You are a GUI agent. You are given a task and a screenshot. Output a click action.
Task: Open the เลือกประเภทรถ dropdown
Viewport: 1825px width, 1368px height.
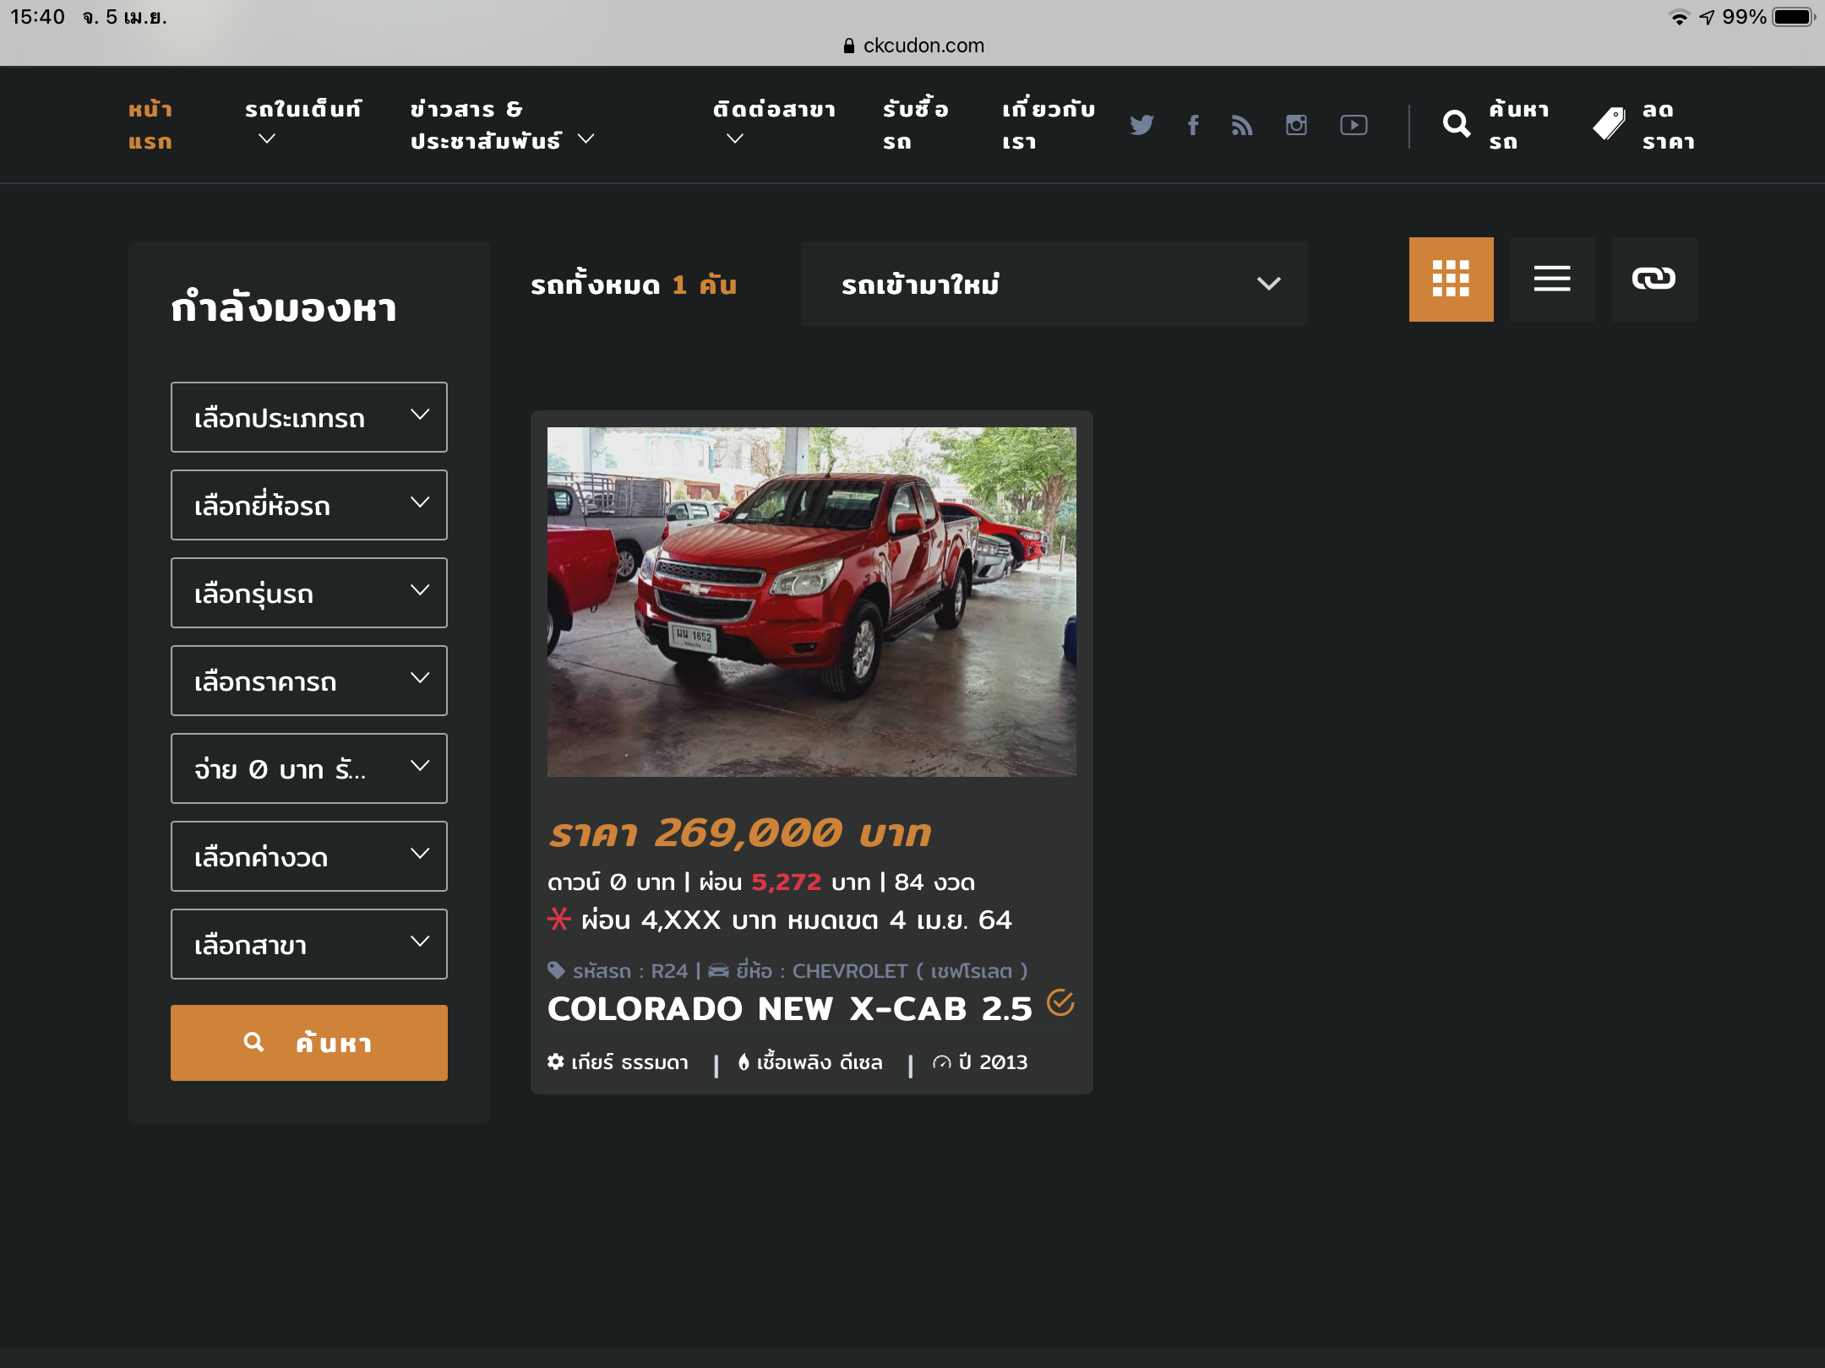(309, 417)
